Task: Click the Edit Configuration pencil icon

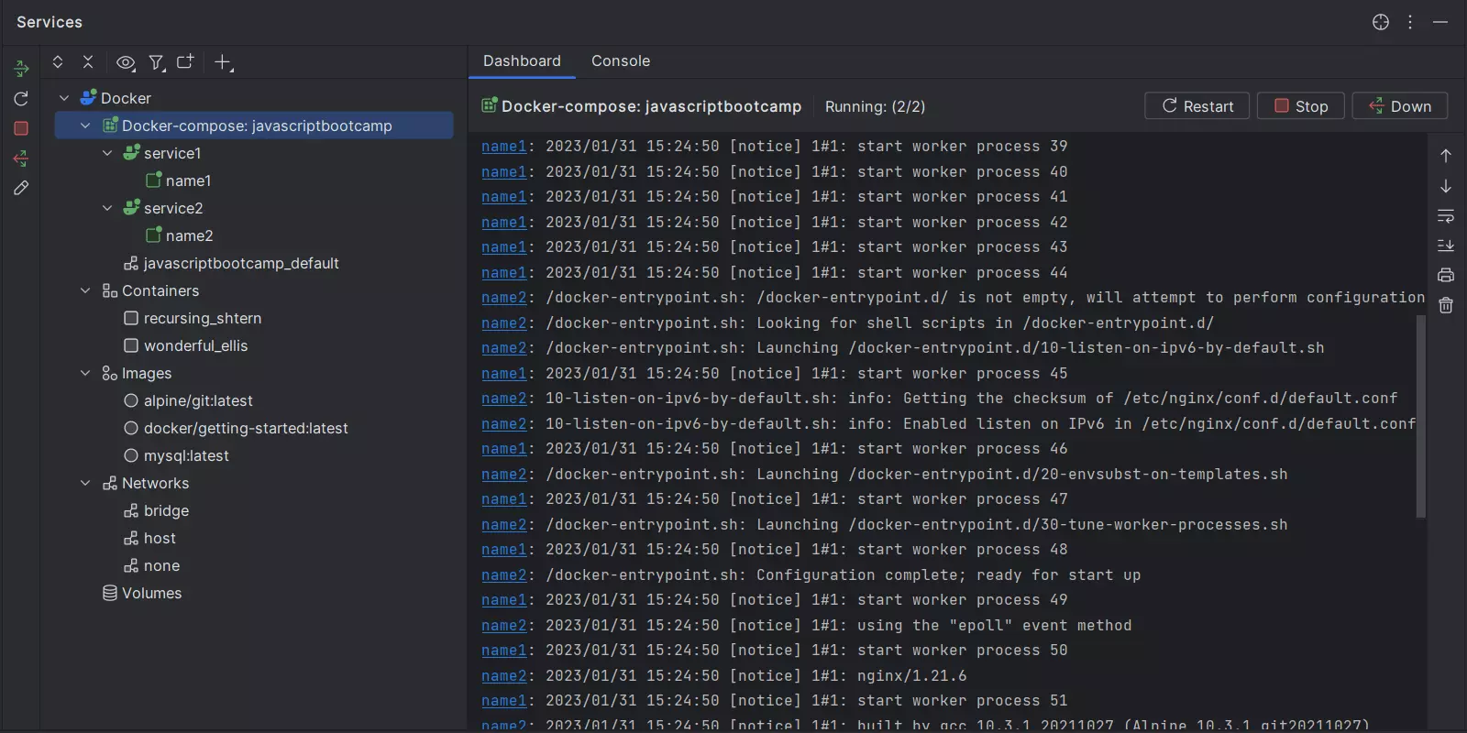Action: click(21, 188)
